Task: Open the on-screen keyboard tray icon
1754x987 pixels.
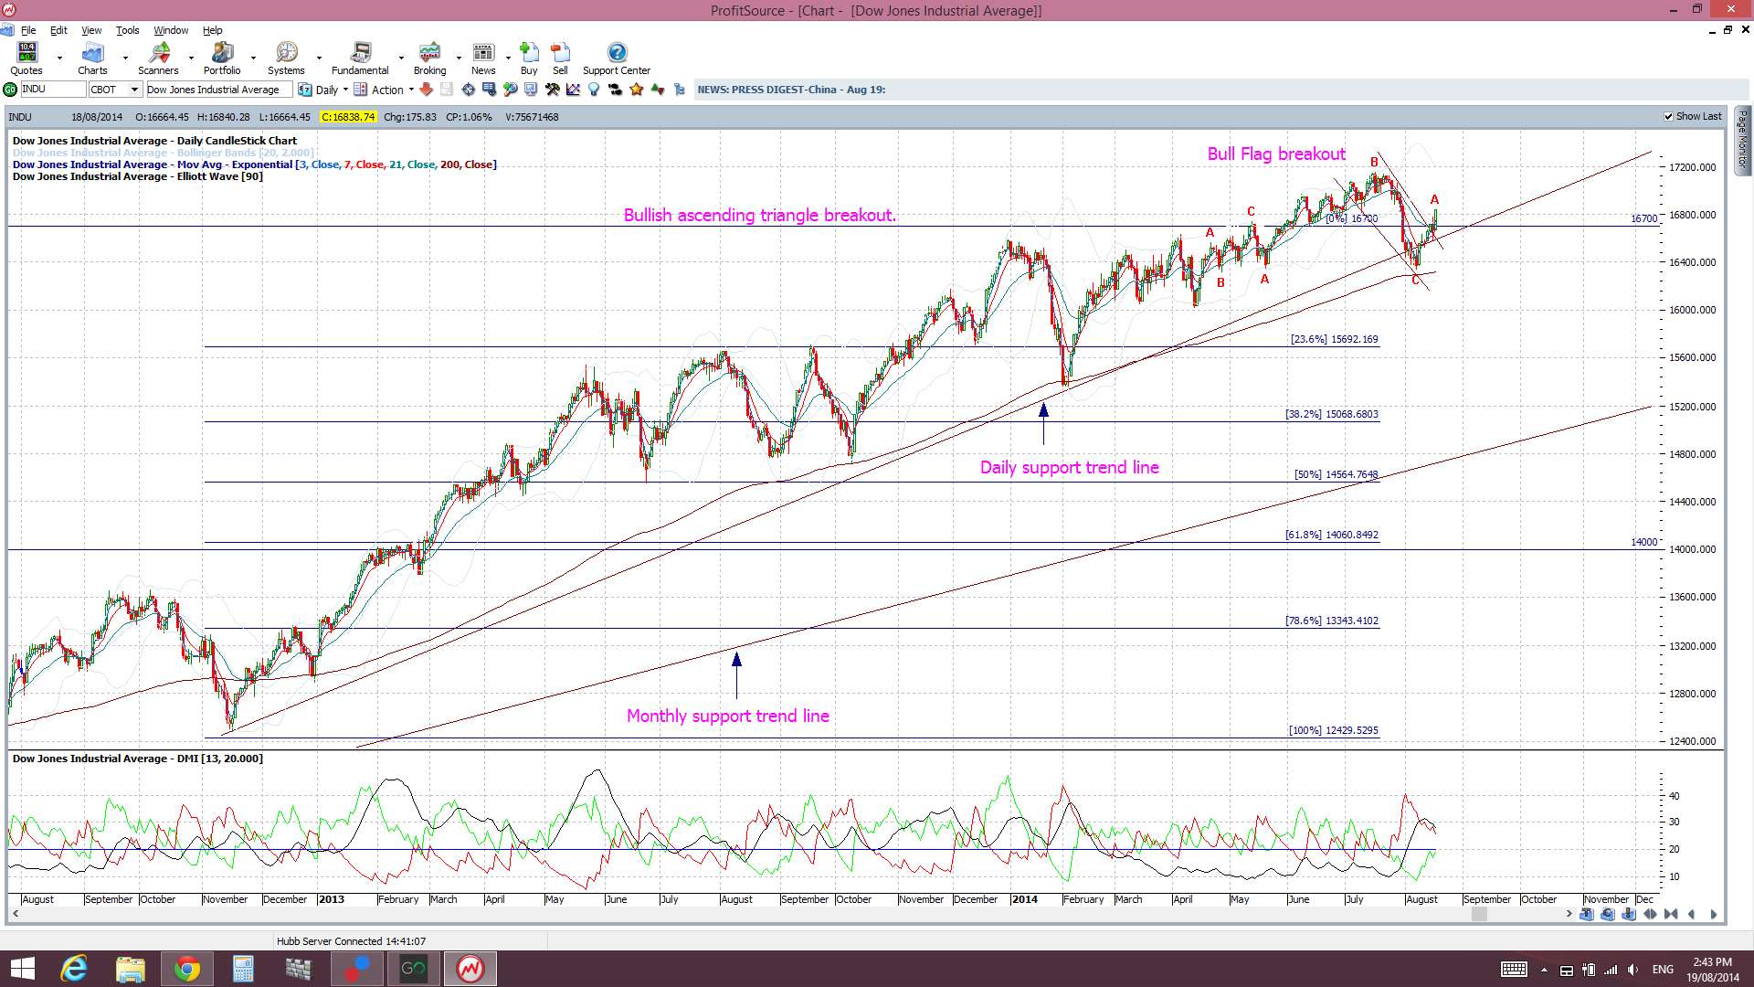Action: point(1514,970)
